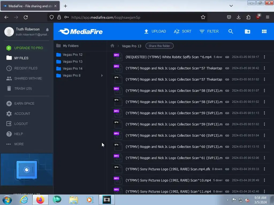The height and width of the screenshot is (205, 274).
Task: Click MP4 icon of Scan^10.mp4
Action: pos(118,180)
